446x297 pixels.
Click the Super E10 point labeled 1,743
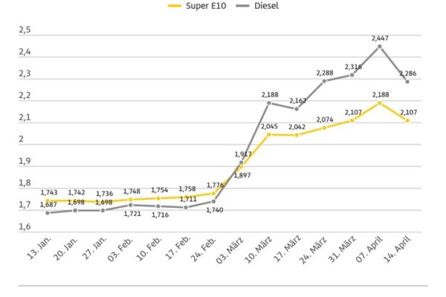point(48,200)
